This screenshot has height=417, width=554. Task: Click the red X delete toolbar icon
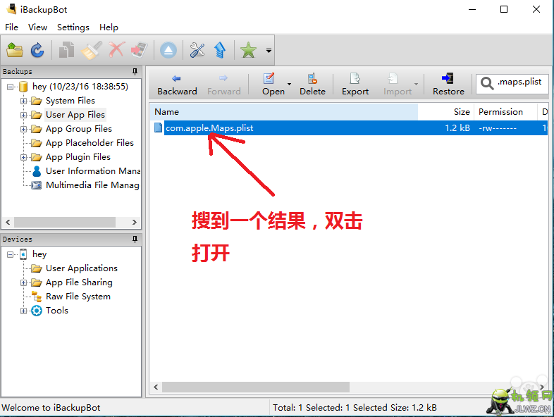tap(116, 50)
